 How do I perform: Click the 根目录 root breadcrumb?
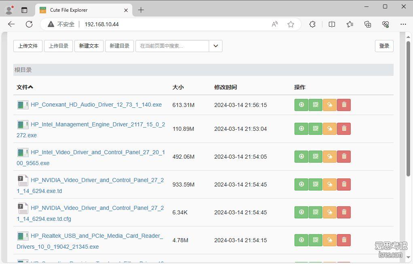(x=23, y=70)
